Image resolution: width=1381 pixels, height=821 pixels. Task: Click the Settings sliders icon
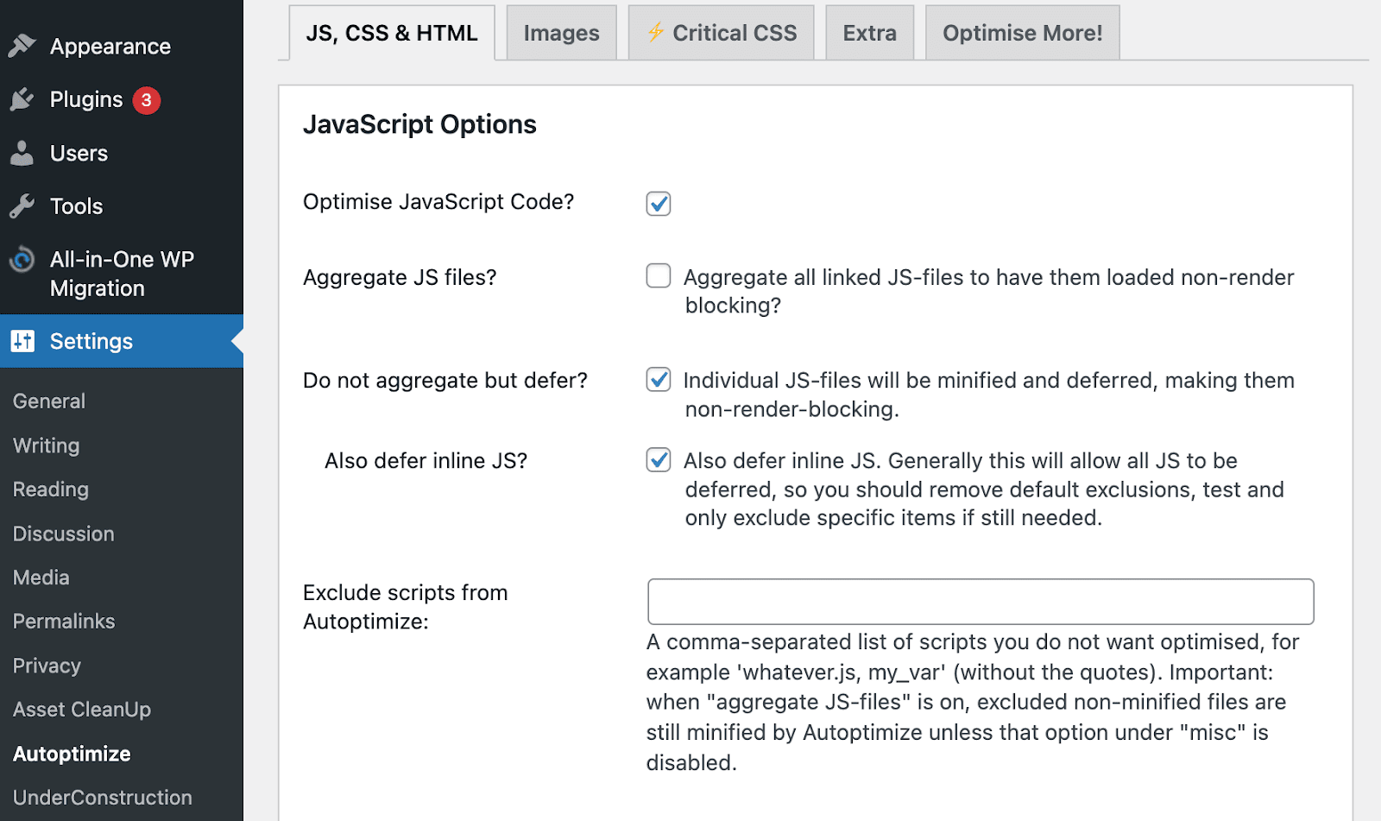click(22, 341)
